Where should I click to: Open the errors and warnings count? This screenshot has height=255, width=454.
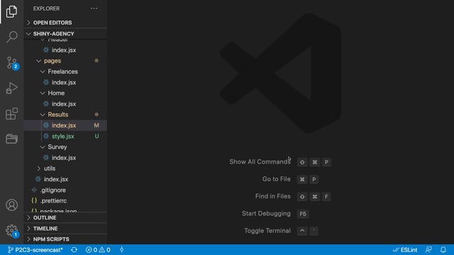(x=98, y=250)
